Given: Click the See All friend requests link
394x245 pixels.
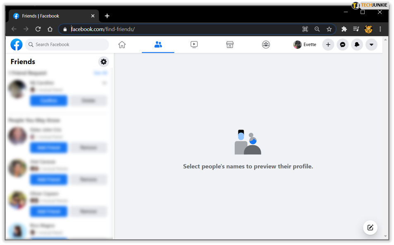Looking at the screenshot, I should 100,72.
